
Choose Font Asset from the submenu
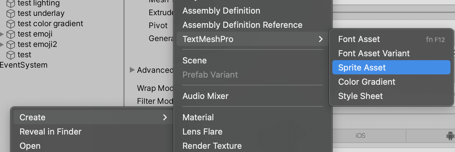(391, 39)
